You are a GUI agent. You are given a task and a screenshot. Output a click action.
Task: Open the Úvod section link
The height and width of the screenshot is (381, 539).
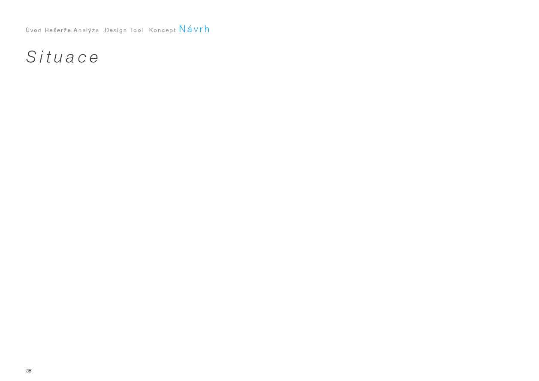(x=34, y=30)
